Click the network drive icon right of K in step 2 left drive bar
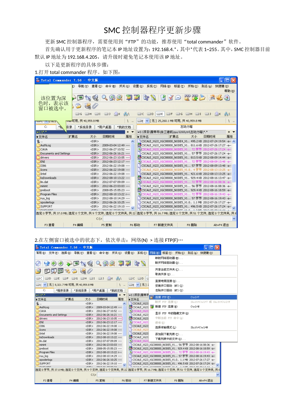 coord(119,278)
